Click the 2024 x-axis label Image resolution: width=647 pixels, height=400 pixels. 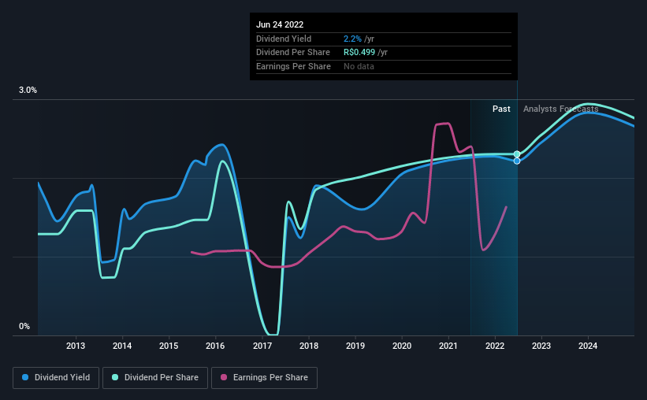(588, 346)
